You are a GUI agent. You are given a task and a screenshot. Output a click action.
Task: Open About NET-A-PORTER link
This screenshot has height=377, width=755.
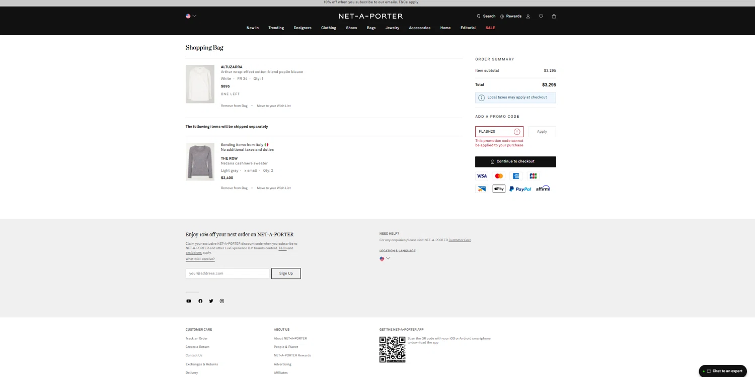(x=290, y=338)
